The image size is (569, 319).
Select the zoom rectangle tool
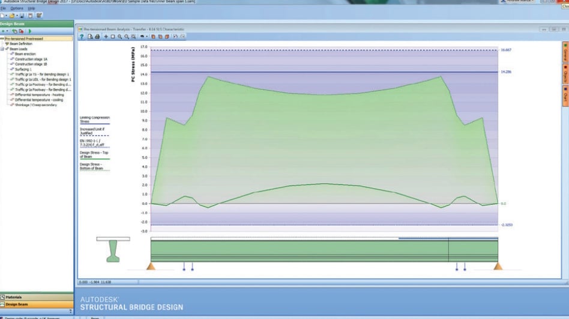112,37
